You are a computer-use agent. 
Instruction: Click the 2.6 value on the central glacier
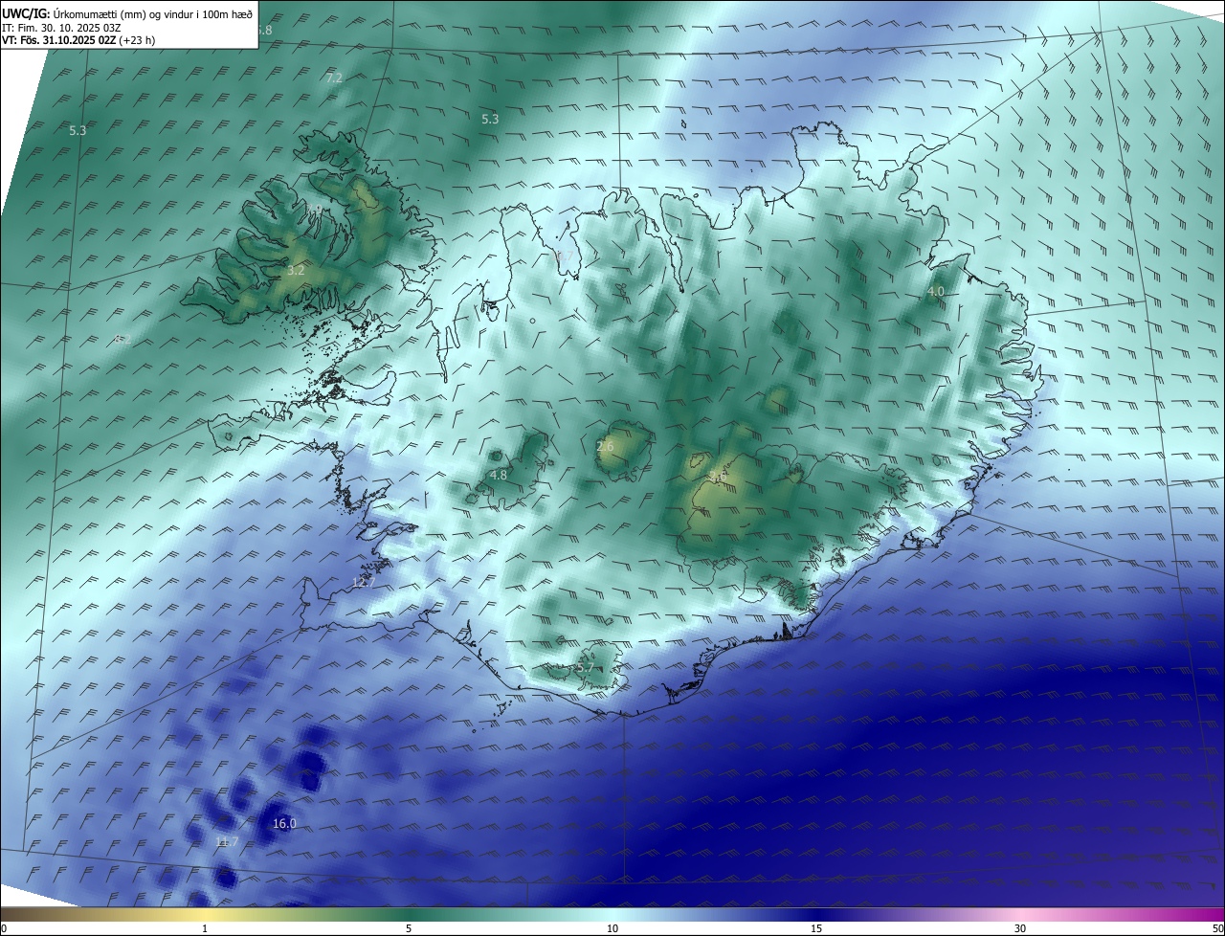[x=605, y=446]
